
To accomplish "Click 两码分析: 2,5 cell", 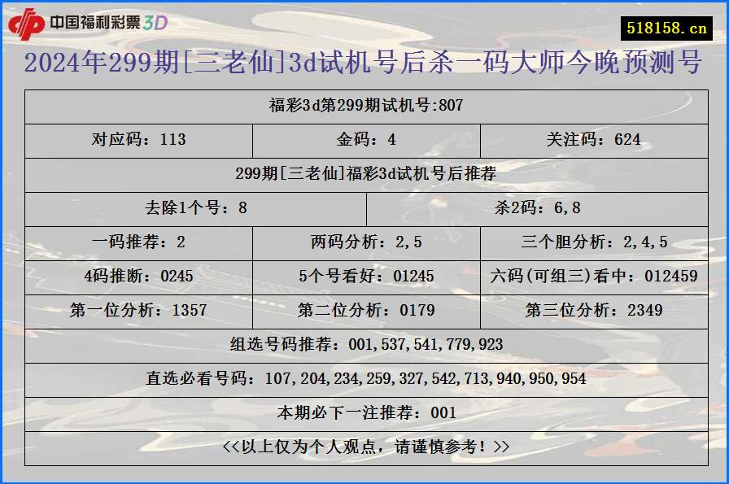I will (x=364, y=239).
